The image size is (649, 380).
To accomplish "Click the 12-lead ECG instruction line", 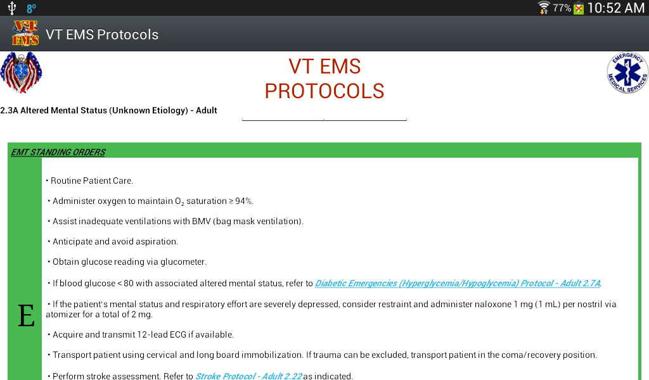I will 141,334.
